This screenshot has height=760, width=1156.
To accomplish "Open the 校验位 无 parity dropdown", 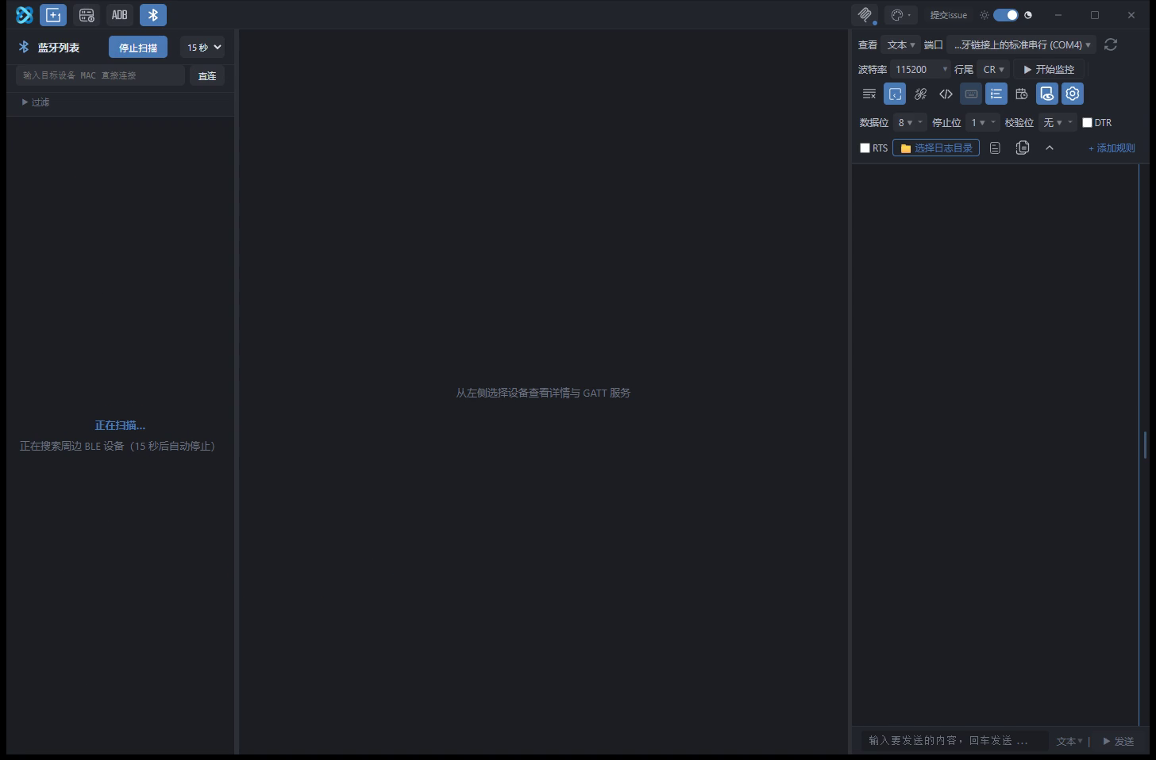I will pos(1058,123).
